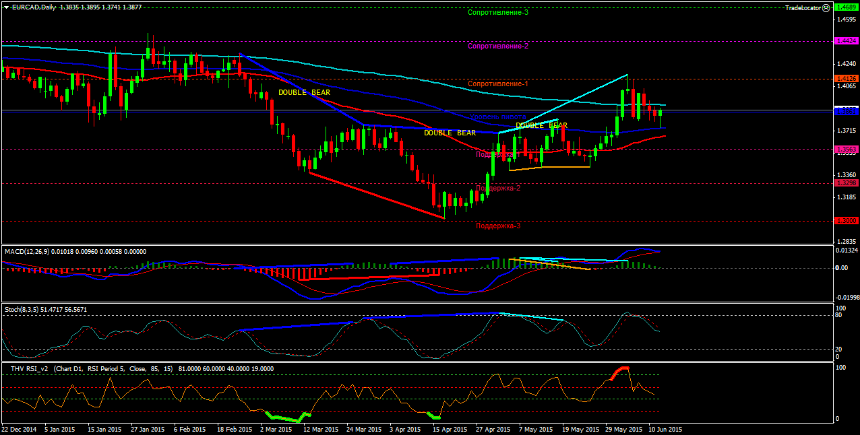Select the orange 1.4126 price tag
Viewport: 860px width, 435px height.
tap(845, 79)
